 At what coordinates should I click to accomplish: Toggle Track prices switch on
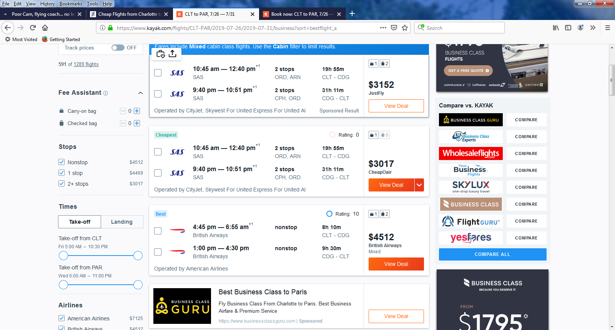(x=118, y=48)
